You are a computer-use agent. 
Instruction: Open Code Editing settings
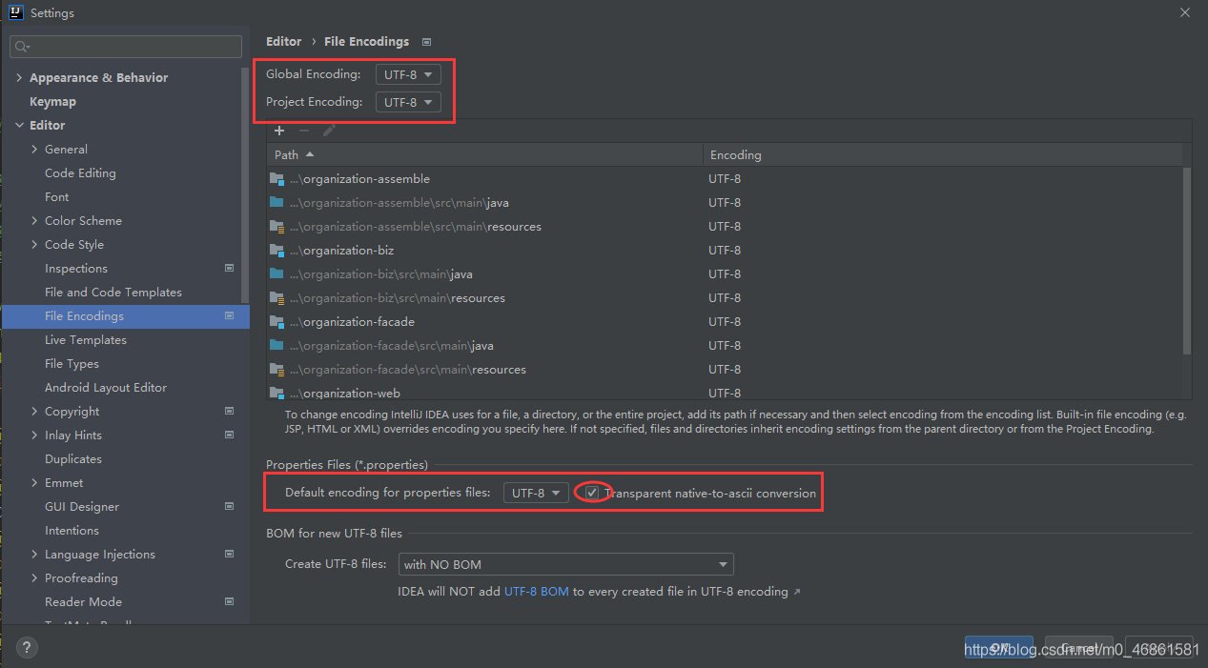(x=80, y=173)
